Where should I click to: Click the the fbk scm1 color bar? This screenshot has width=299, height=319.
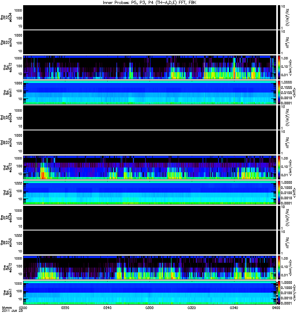[x=279, y=293]
